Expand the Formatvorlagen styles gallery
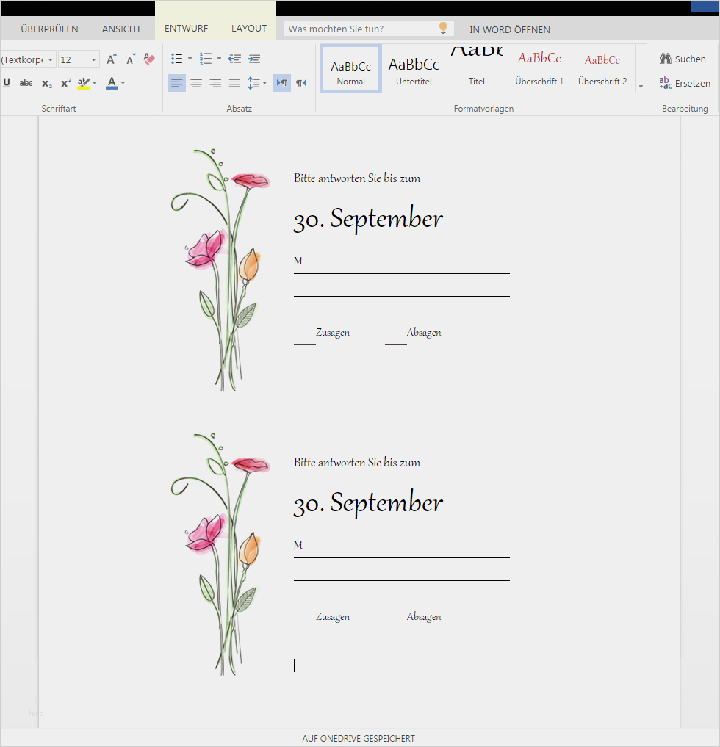The image size is (720, 747). [641, 87]
